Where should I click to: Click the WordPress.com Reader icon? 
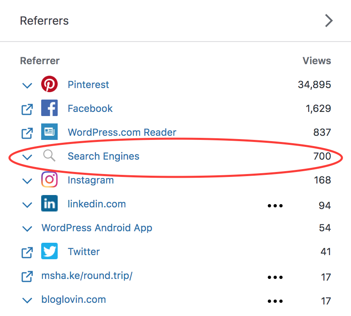click(x=49, y=132)
